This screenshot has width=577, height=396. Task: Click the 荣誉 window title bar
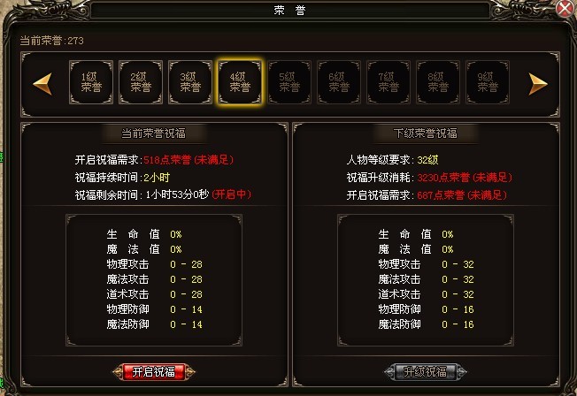click(x=289, y=11)
